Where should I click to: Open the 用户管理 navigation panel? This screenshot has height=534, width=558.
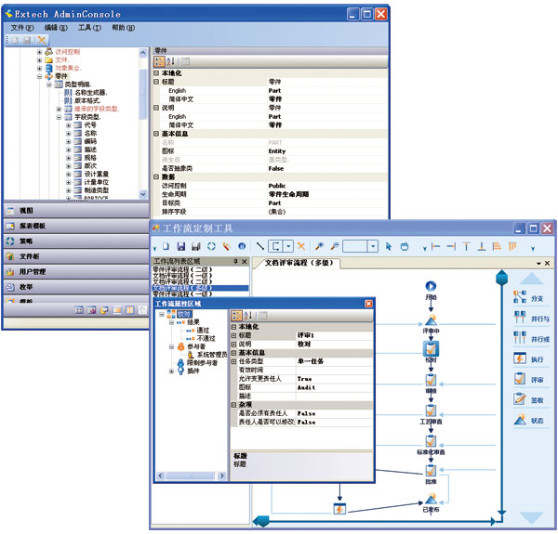[33, 271]
